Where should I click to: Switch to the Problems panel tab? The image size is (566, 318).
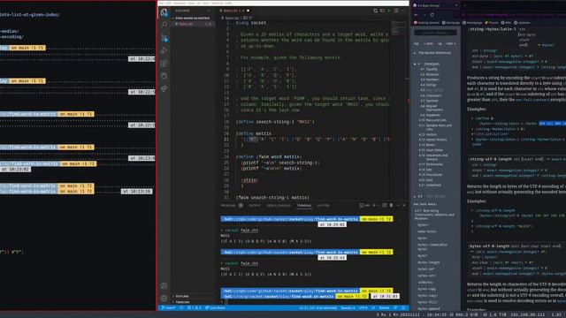tap(228, 206)
